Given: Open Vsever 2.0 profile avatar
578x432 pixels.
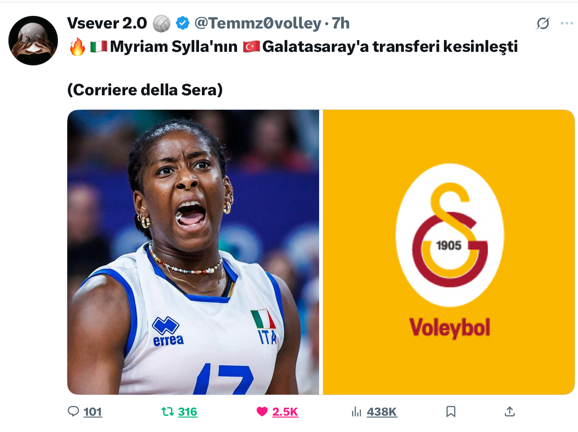Looking at the screenshot, I should (33, 41).
